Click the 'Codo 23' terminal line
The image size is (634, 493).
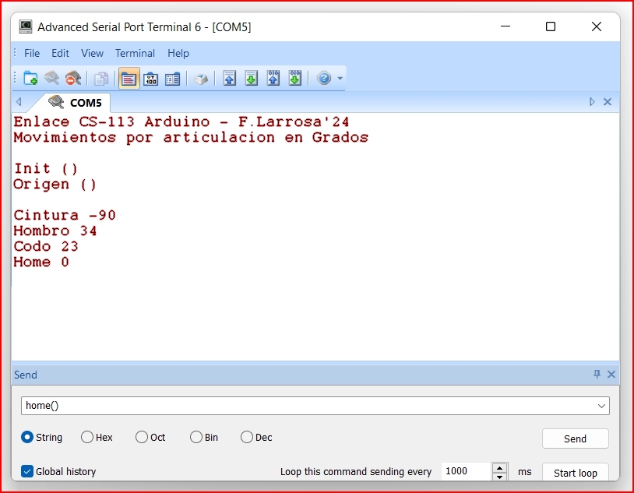tap(46, 246)
